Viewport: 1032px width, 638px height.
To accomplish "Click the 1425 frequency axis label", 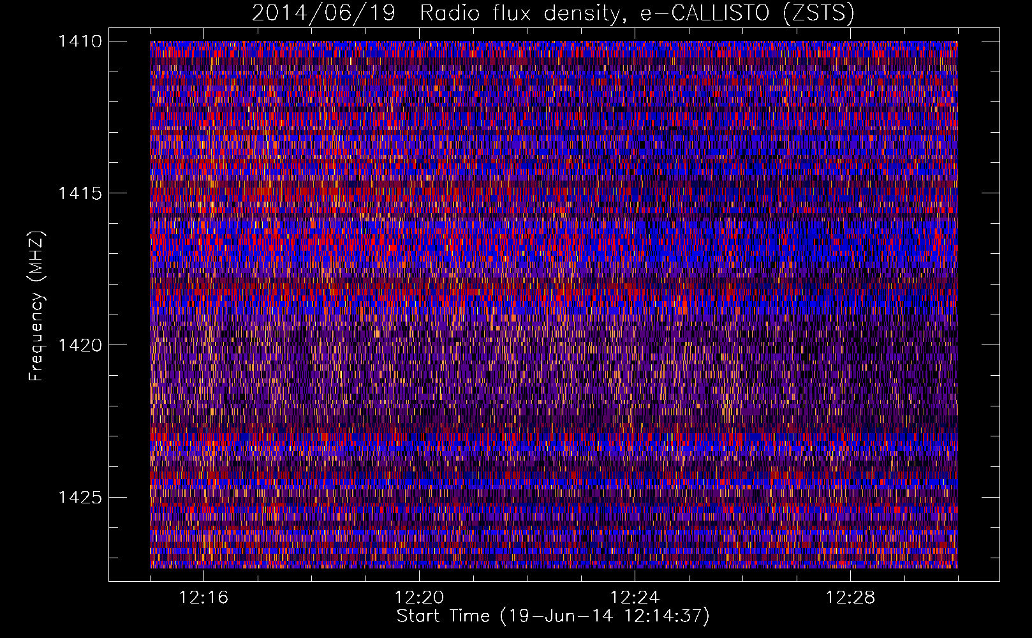I will coord(80,497).
